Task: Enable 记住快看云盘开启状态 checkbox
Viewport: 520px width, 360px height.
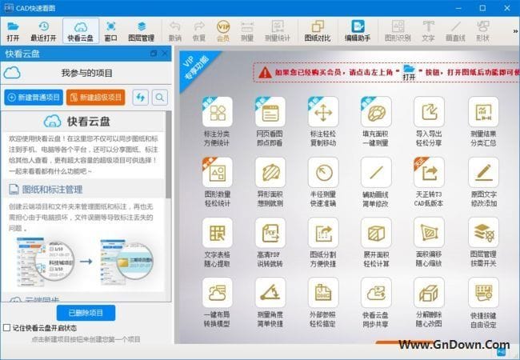Action: [6, 328]
